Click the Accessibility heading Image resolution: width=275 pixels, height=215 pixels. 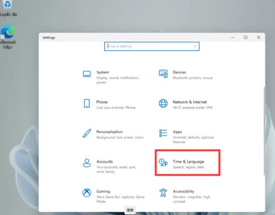(183, 191)
